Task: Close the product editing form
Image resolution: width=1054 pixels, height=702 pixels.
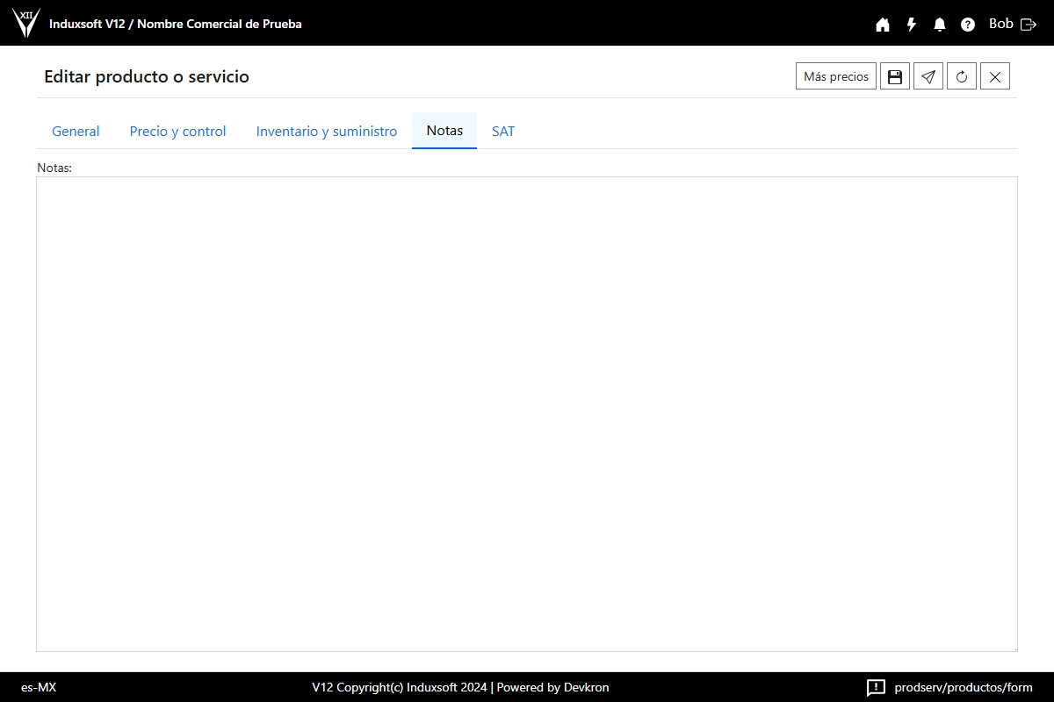Action: click(995, 76)
